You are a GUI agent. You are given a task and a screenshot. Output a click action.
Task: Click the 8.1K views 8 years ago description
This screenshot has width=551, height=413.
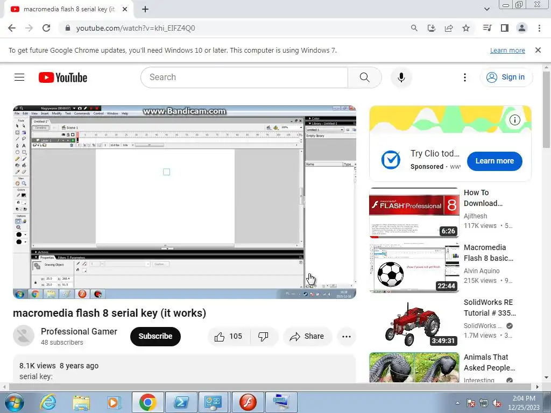coord(59,366)
